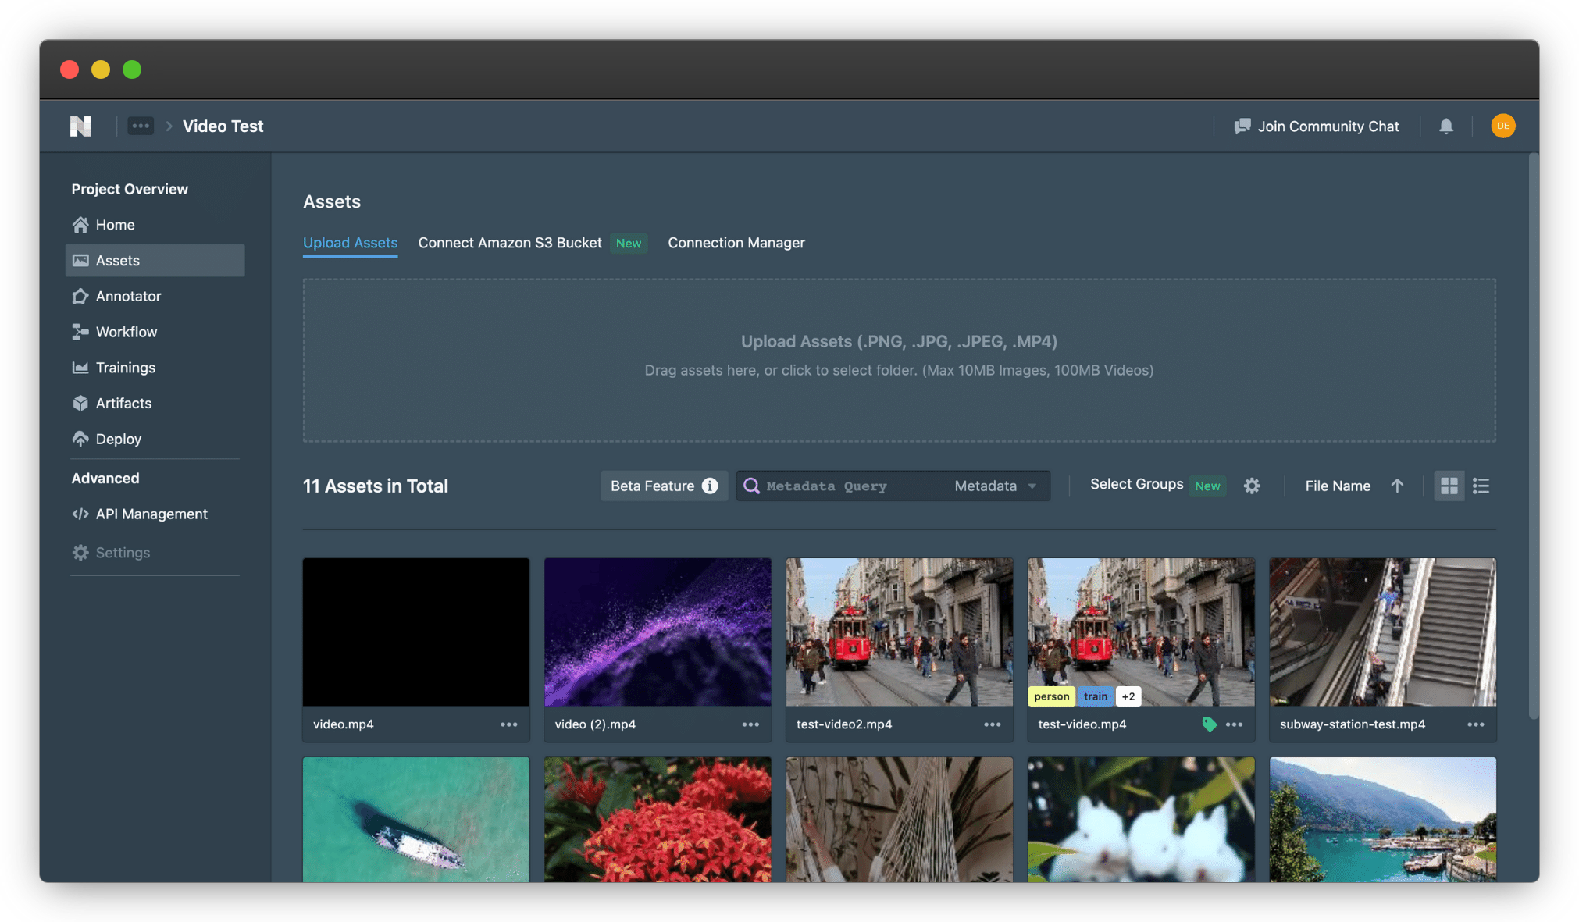The width and height of the screenshot is (1579, 922).
Task: Open the Connect Amazon S3 Bucket tab
Action: (x=509, y=243)
